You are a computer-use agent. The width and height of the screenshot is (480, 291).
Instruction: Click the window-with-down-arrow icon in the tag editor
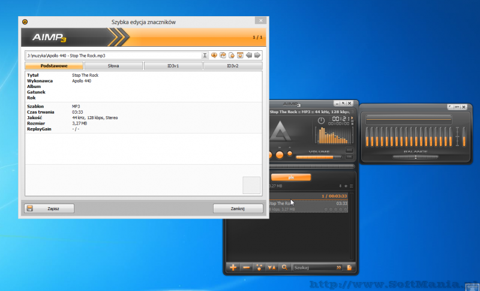tap(240, 55)
